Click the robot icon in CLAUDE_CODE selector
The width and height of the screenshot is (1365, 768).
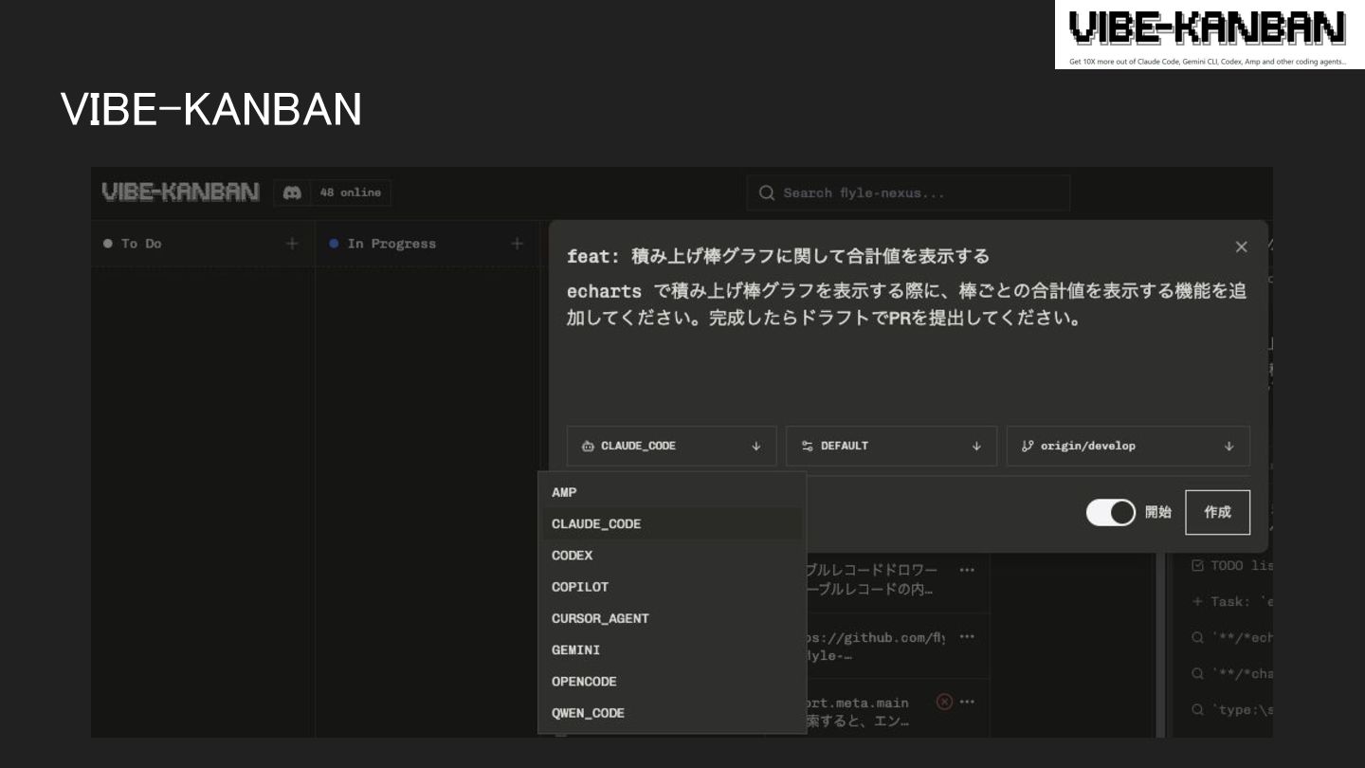[588, 446]
